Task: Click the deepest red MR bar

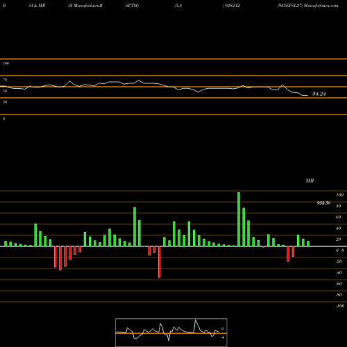Action: 160,262
